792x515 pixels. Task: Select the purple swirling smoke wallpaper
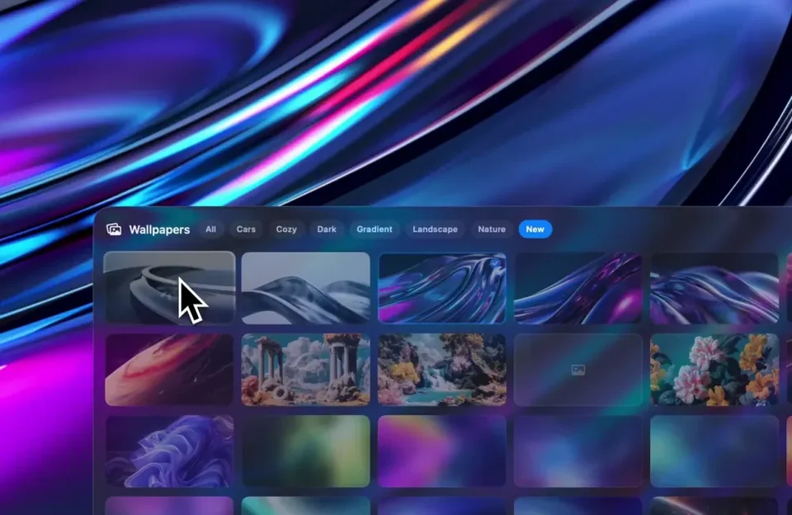click(x=169, y=451)
